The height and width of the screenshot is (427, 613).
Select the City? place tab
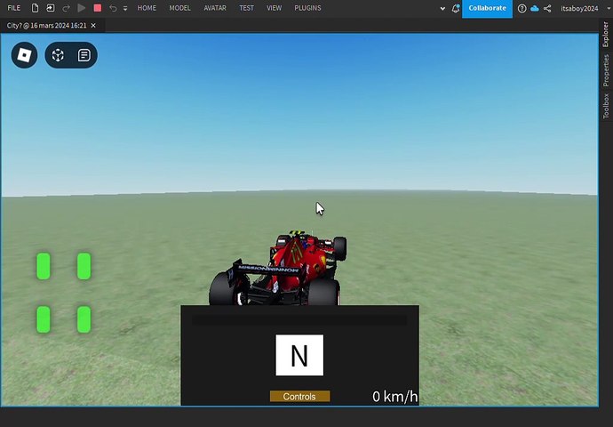point(46,26)
